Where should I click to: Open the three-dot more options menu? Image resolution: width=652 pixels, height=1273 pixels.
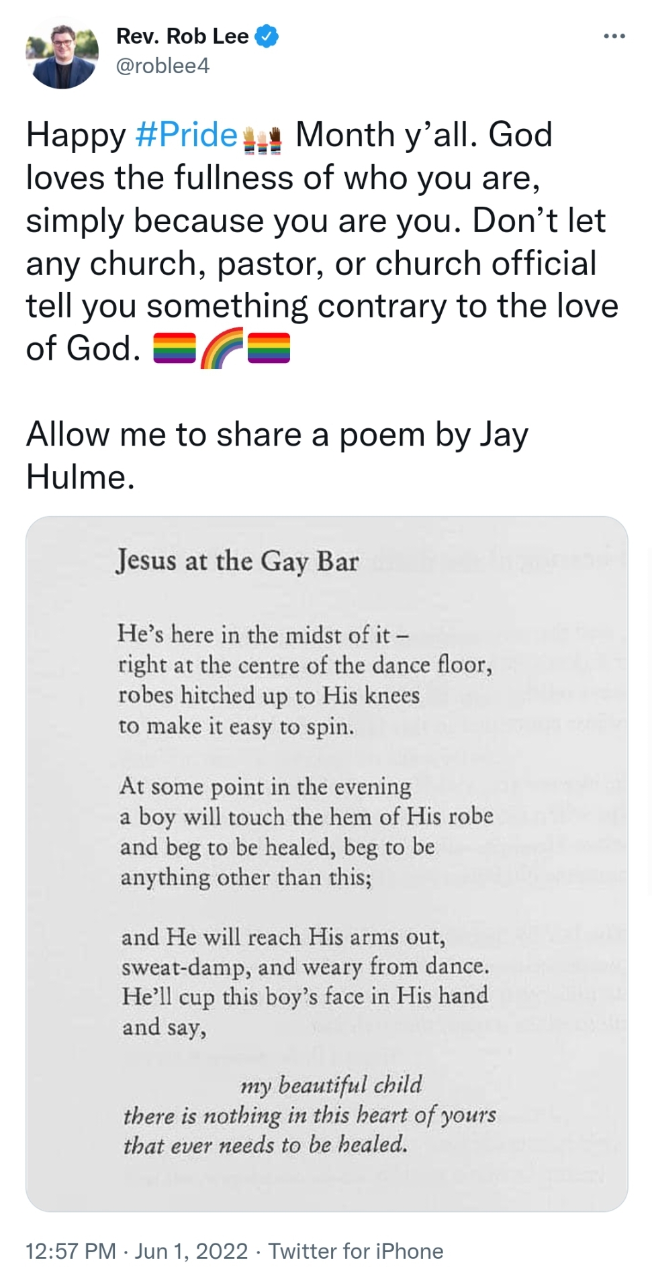click(x=614, y=36)
